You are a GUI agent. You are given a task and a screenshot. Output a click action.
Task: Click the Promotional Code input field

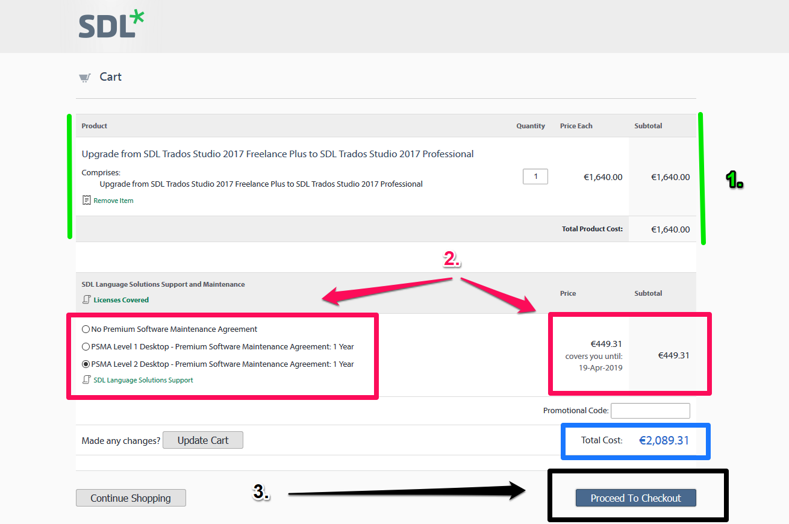(650, 411)
